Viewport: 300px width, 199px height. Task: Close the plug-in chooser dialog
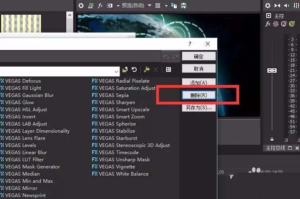point(208,44)
